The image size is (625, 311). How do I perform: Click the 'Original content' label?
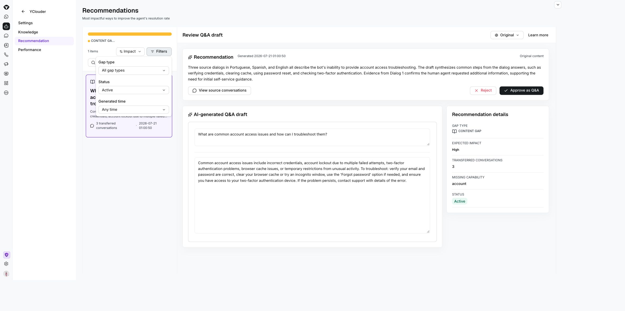click(531, 56)
